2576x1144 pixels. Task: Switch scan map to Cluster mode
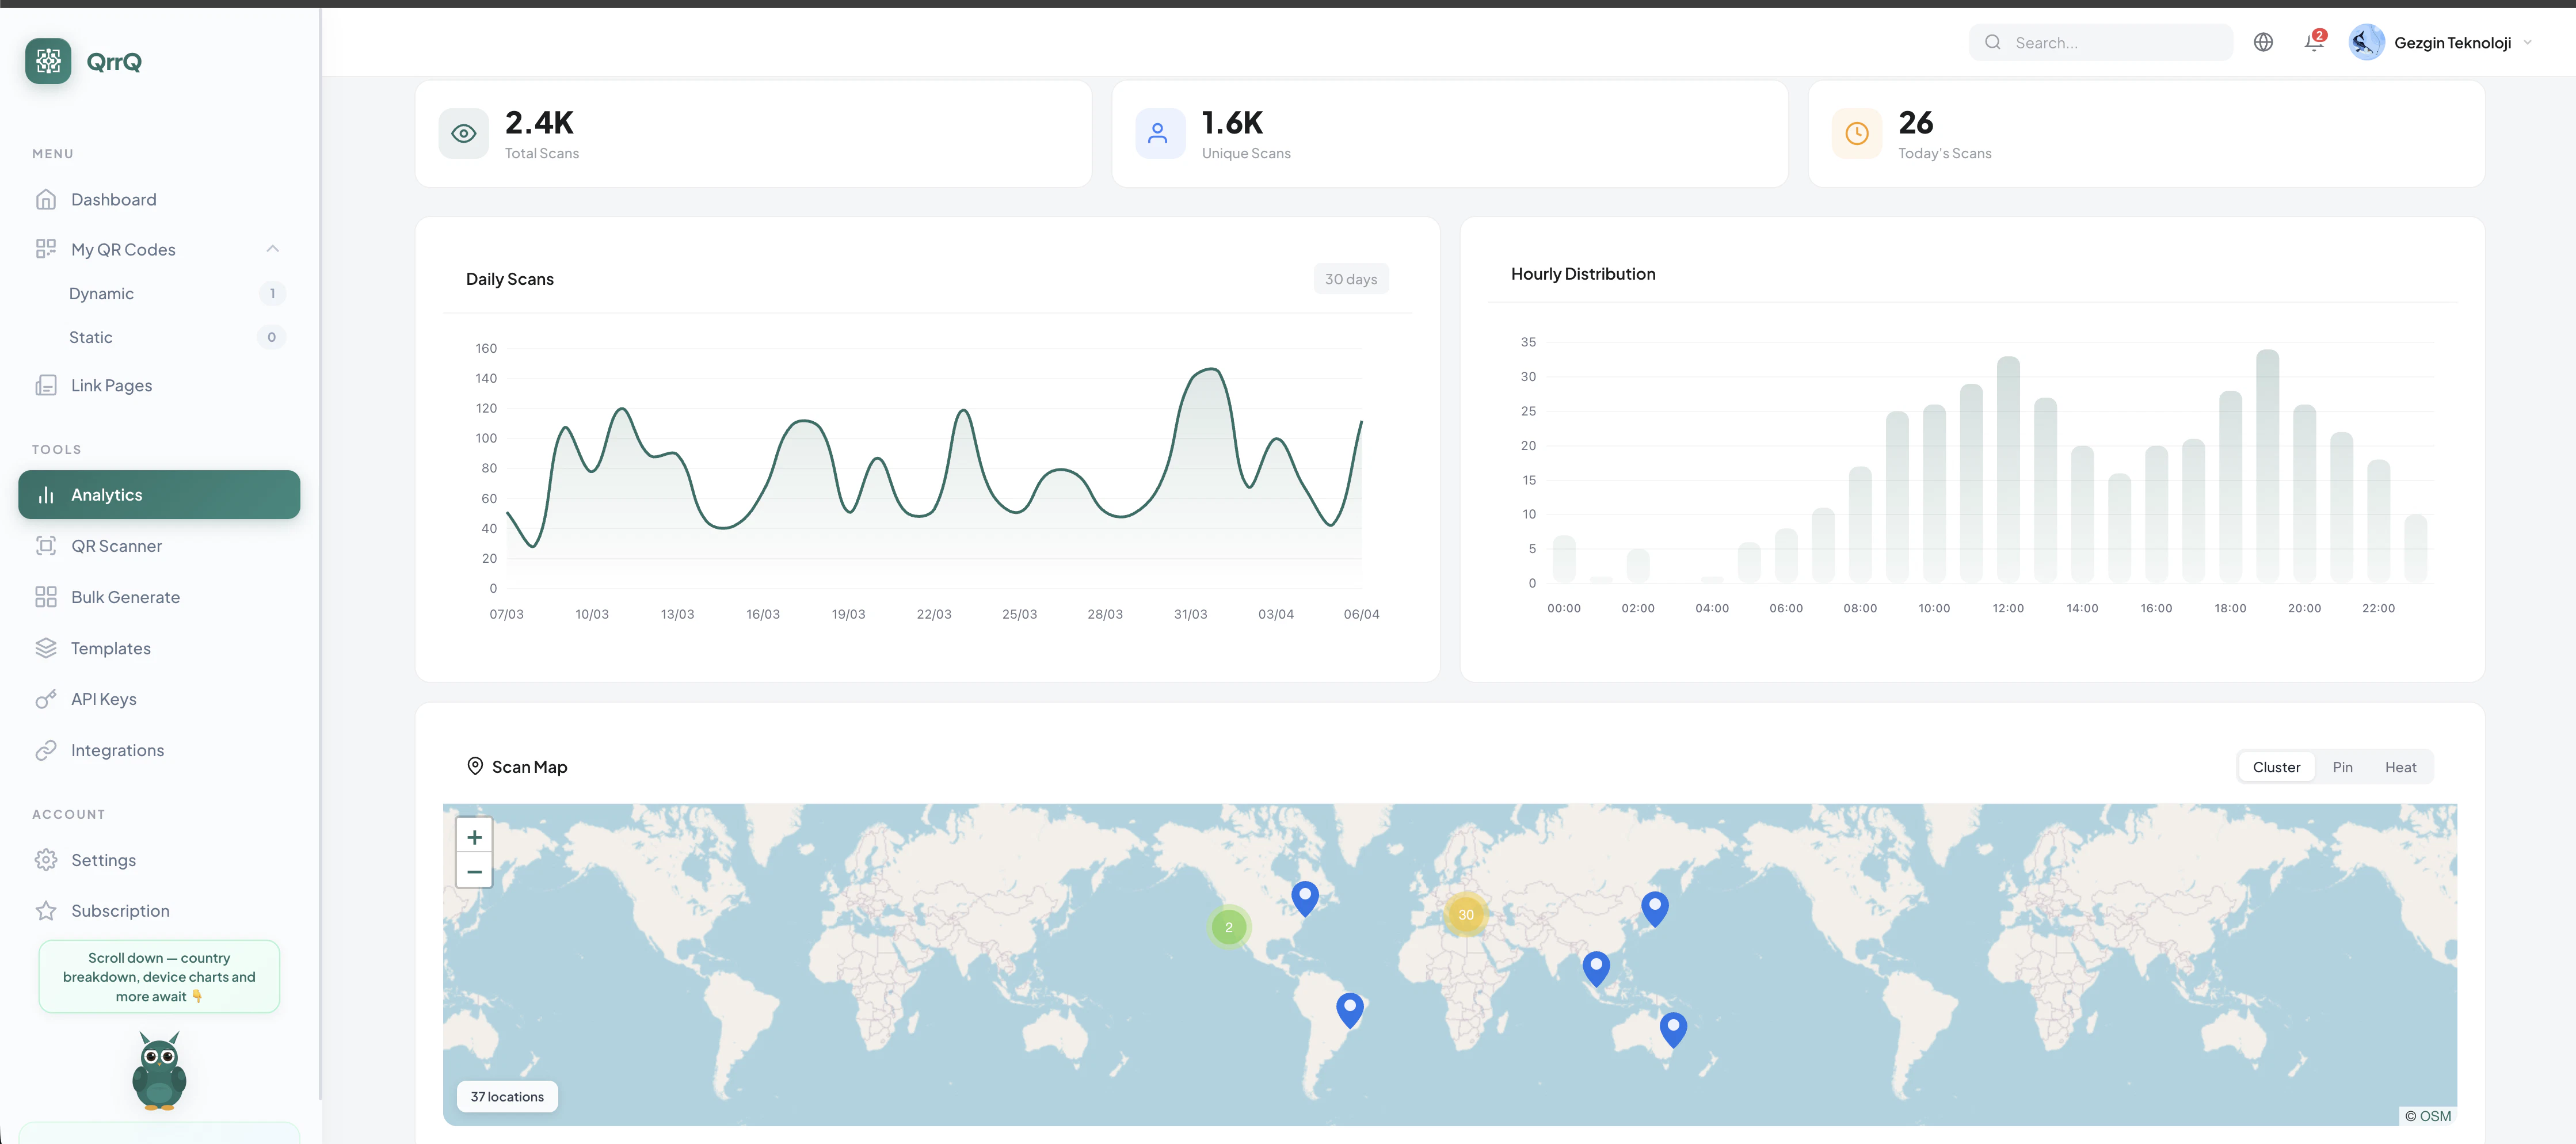coord(2276,767)
